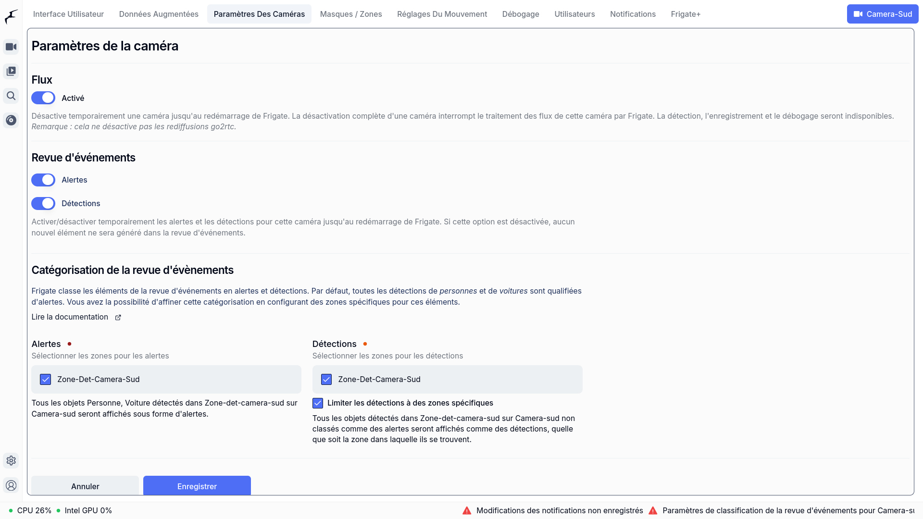Open the review playback sidebar icon
Viewport: 923px width, 519px height.
pyautogui.click(x=11, y=71)
